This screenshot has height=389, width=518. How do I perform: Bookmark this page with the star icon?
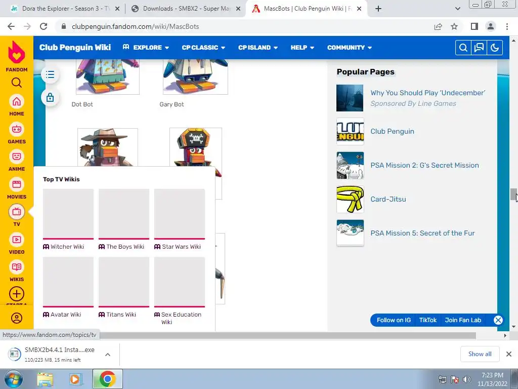point(454,26)
